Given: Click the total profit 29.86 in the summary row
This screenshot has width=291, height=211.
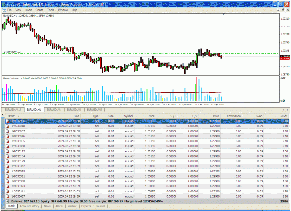Looking at the screenshot, I should pos(284,201).
